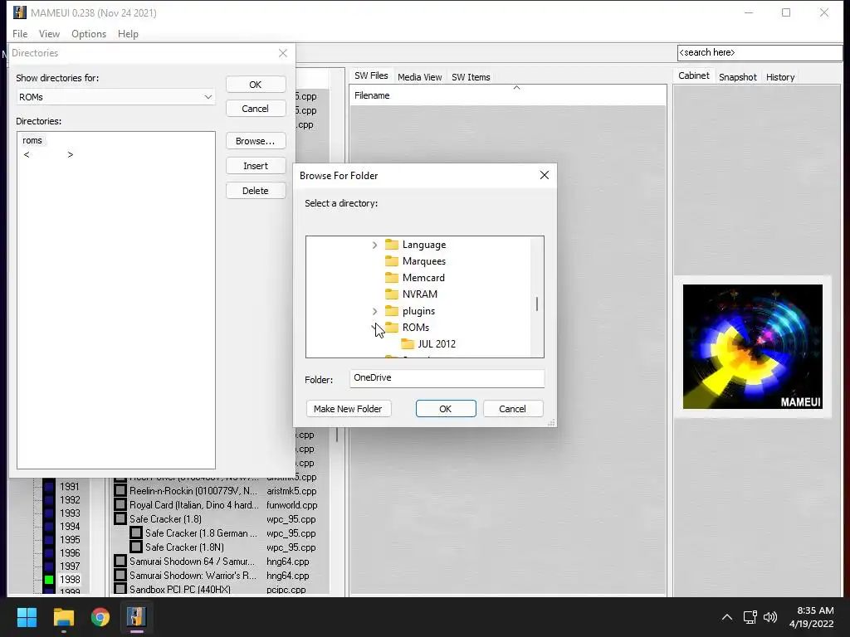Image resolution: width=850 pixels, height=637 pixels.
Task: Click the Browse For Folder tree scrollbar thumb
Action: pos(537,304)
